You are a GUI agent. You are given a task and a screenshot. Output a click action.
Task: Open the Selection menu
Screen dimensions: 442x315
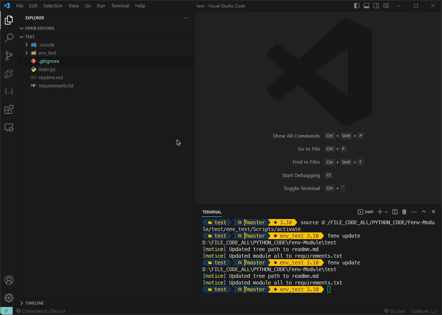pyautogui.click(x=53, y=6)
